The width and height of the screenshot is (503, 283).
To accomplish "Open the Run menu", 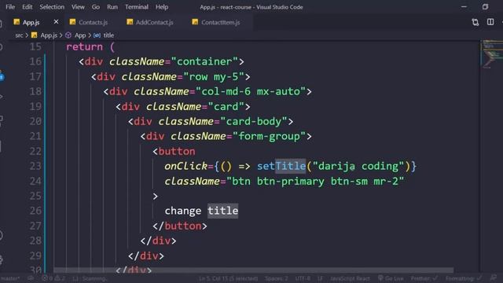I will pos(112,7).
